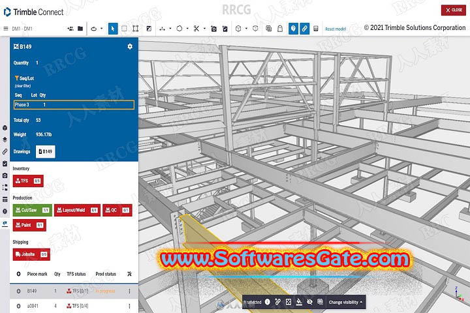Select the markup shape tool
The width and height of the screenshot is (470, 313).
(x=180, y=29)
